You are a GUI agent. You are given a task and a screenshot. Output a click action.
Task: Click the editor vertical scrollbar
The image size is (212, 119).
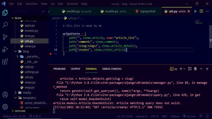(x=211, y=36)
